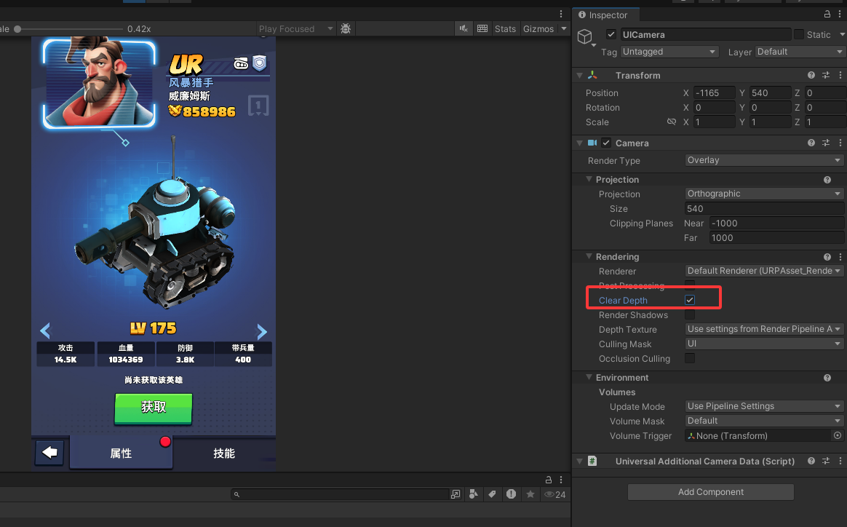Open Universal Additional Camera Data help icon
The width and height of the screenshot is (847, 527).
[811, 461]
